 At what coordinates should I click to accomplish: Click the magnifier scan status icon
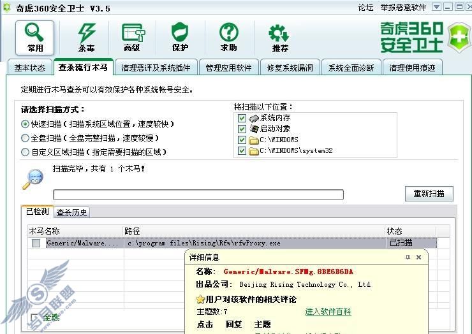point(33,179)
